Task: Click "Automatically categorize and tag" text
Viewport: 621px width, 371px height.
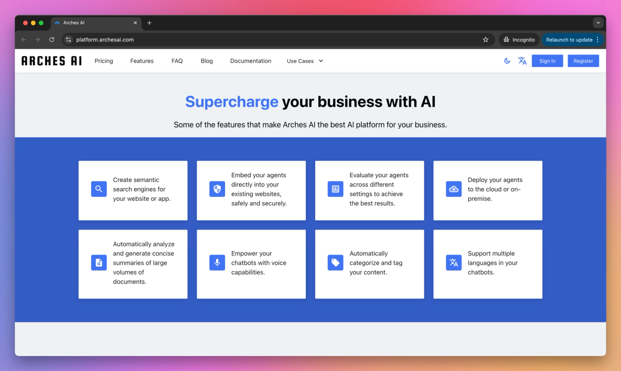Action: coord(376,263)
